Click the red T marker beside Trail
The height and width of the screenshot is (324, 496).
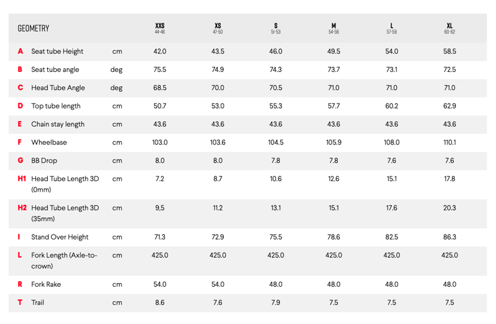[20, 302]
